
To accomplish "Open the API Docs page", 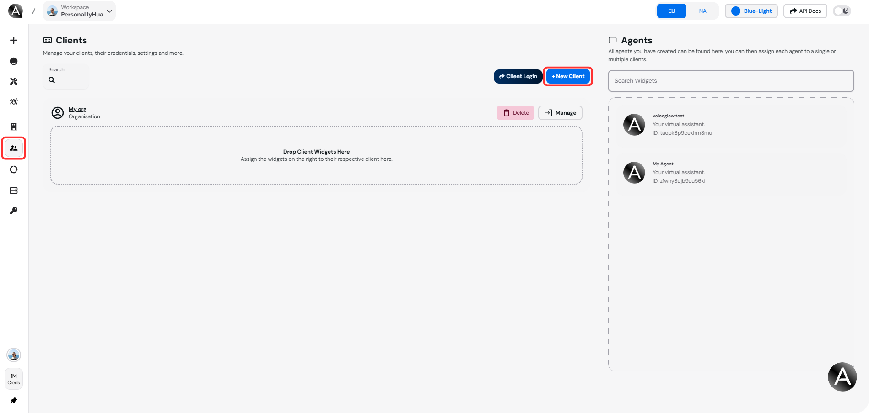I will (804, 11).
